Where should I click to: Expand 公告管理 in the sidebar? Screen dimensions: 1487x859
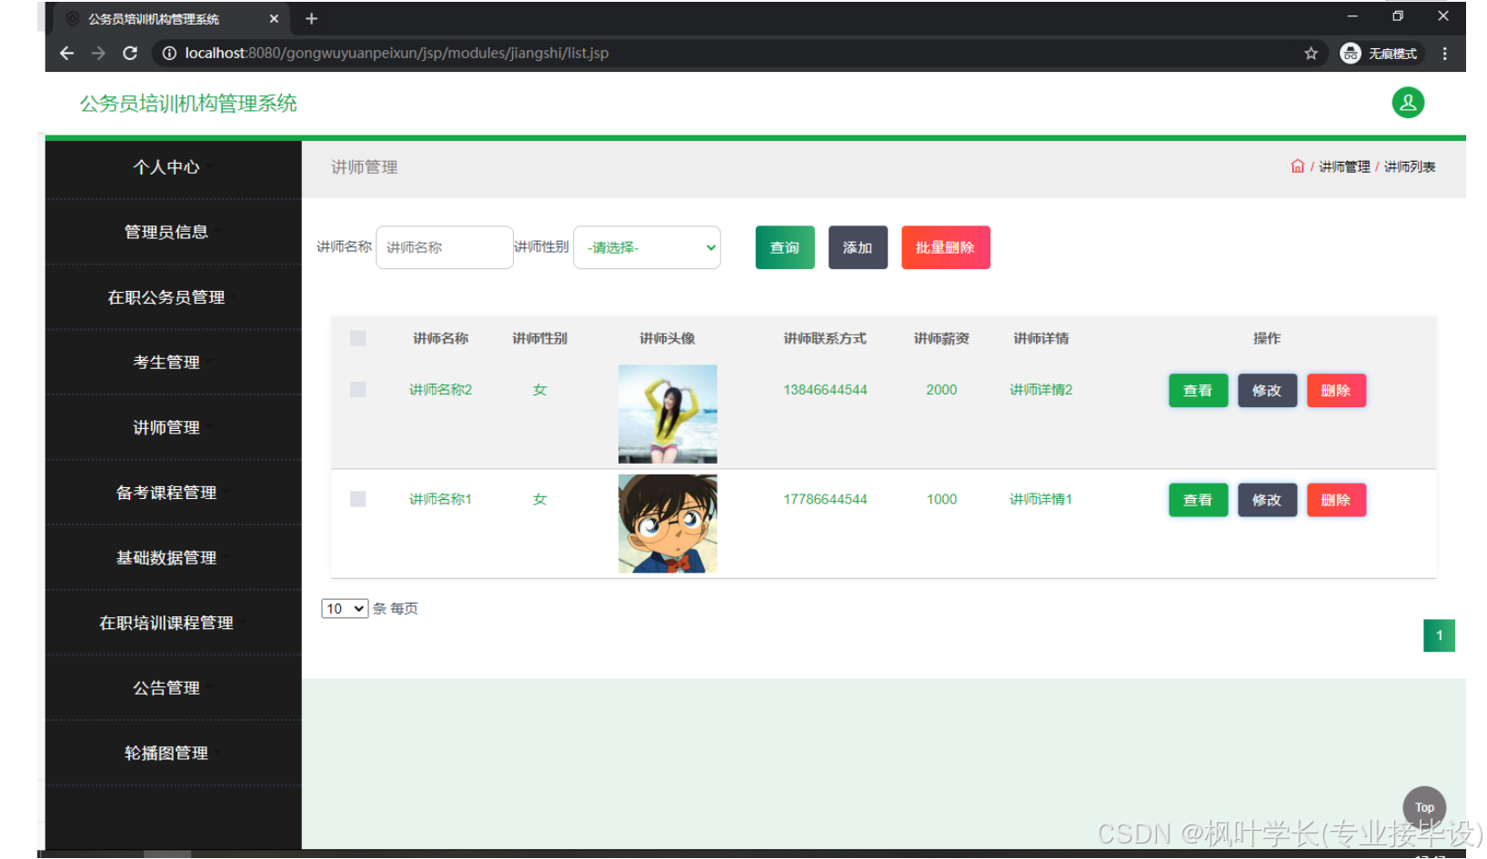(173, 688)
